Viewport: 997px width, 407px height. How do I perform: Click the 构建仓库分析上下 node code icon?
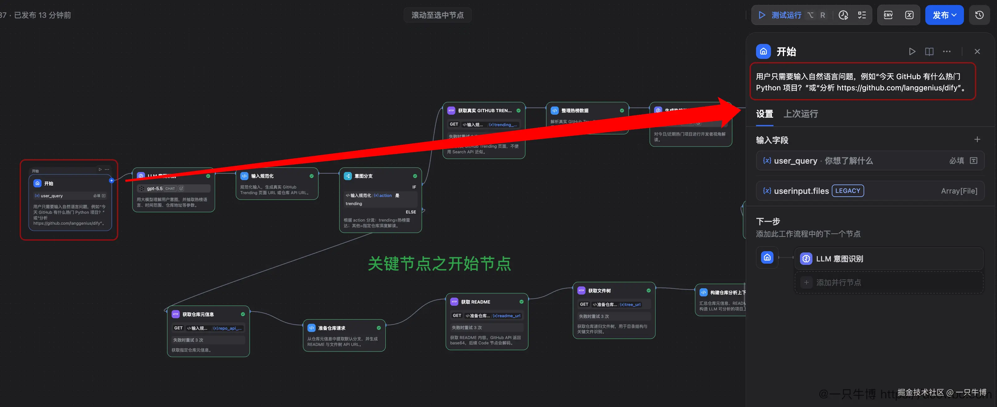click(x=703, y=293)
